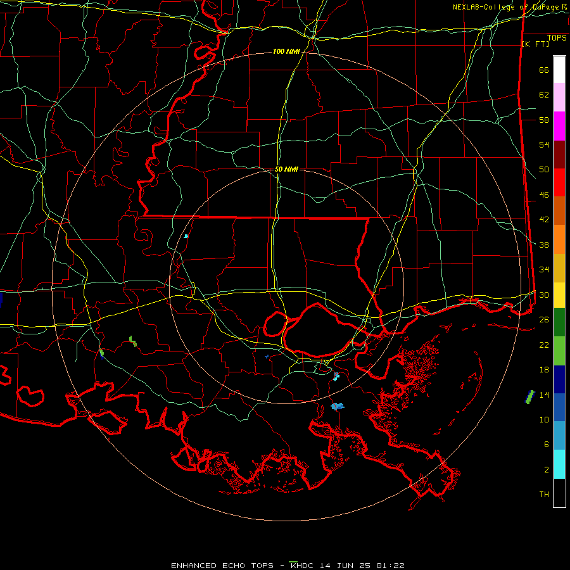Pick the dark maroon legend swatch
Screen dimensions: 570x570
coord(559,155)
